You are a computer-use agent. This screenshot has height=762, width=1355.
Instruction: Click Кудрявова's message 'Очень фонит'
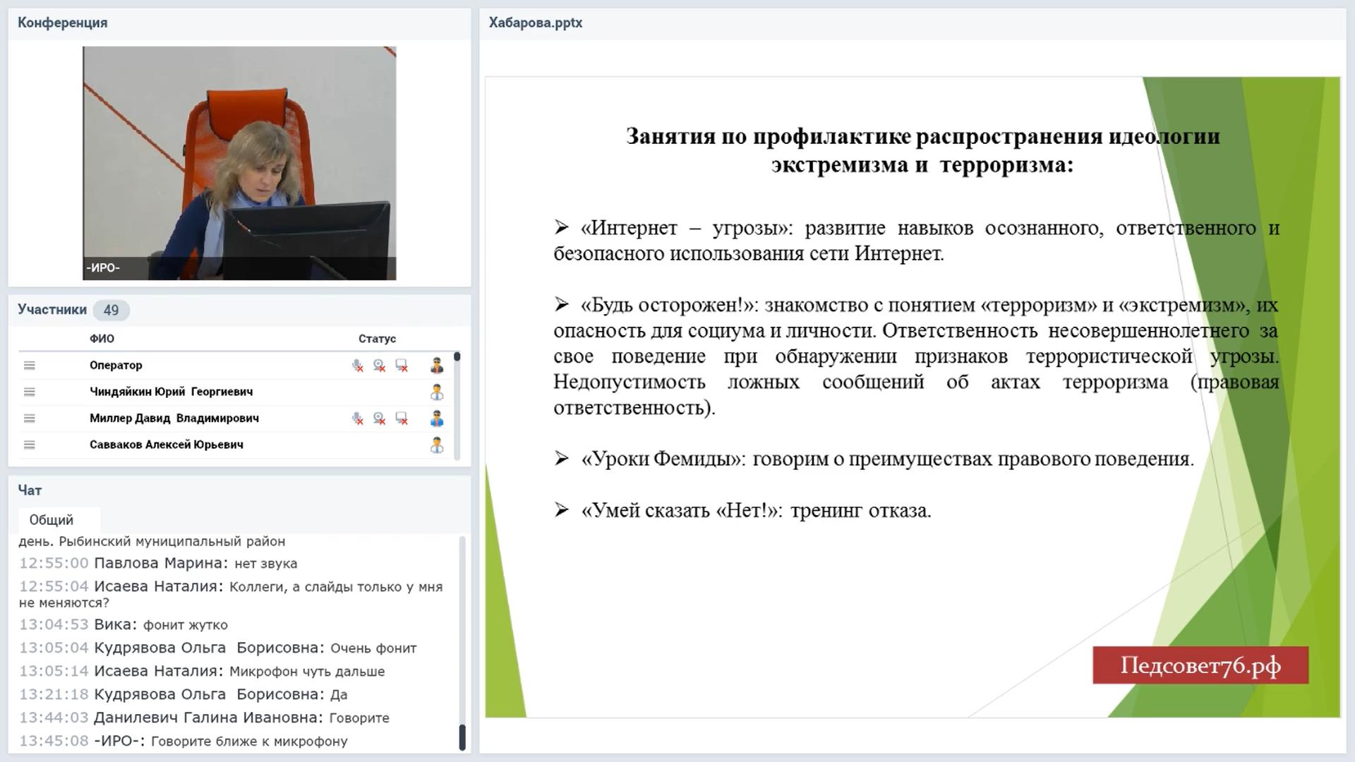[218, 648]
